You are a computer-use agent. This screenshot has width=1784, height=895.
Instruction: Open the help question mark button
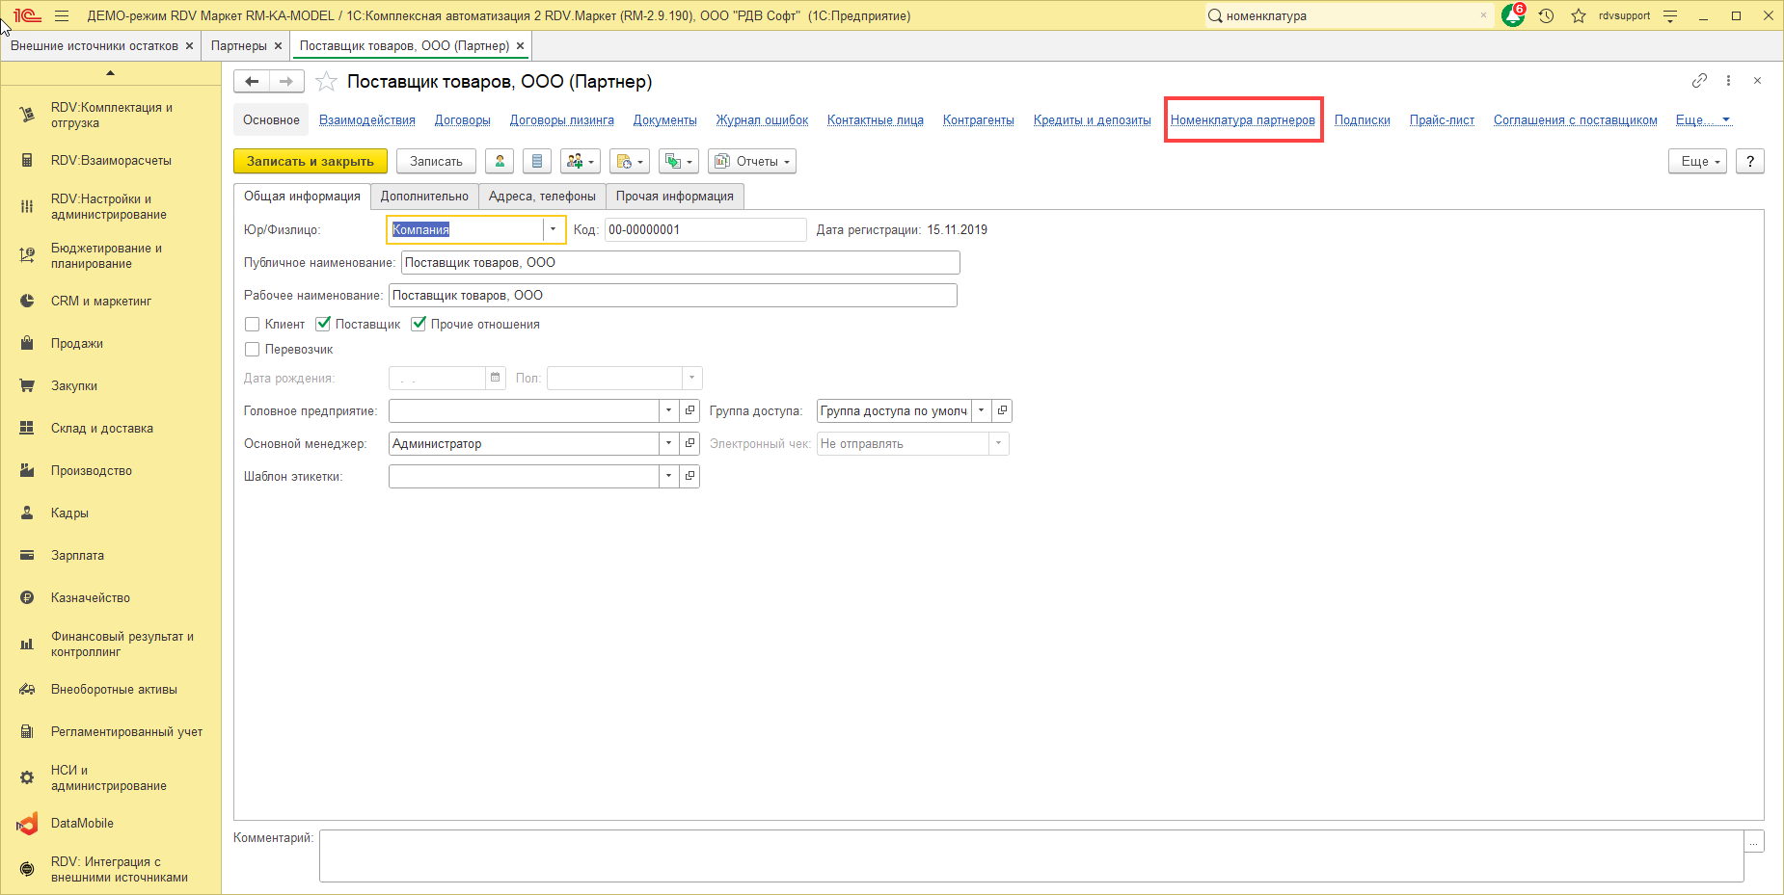click(1749, 161)
